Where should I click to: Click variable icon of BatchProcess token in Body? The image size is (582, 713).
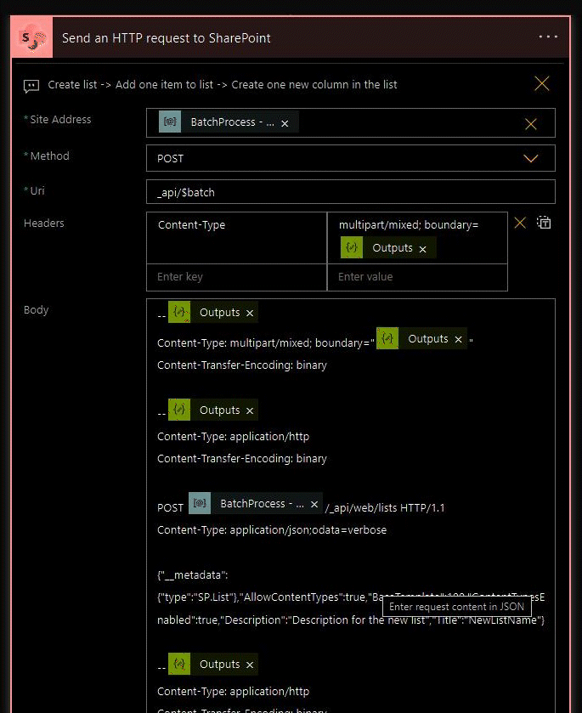tap(200, 503)
